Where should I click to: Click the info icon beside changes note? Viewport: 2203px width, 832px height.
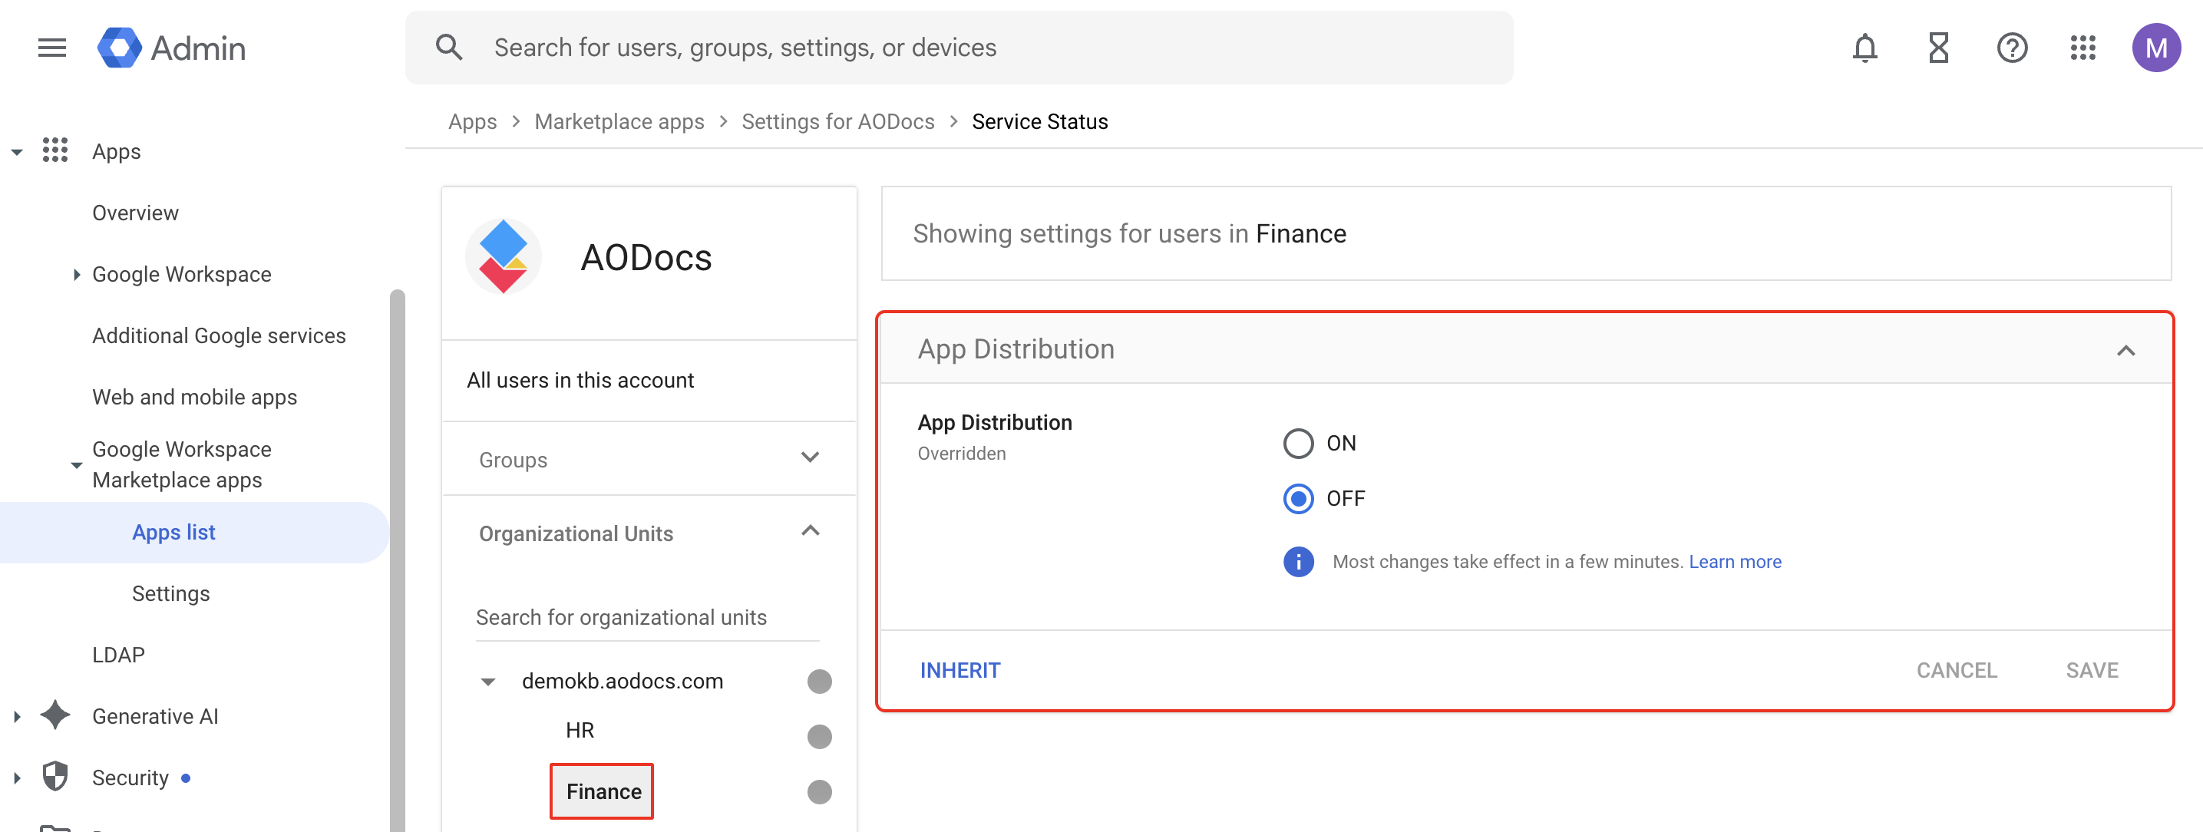coord(1297,561)
